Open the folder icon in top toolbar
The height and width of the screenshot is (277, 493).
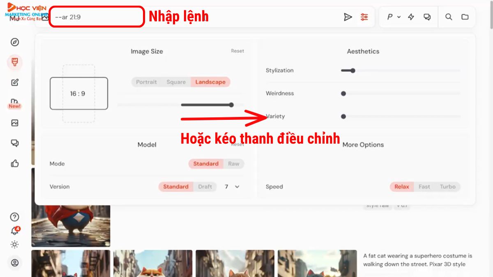(x=465, y=17)
